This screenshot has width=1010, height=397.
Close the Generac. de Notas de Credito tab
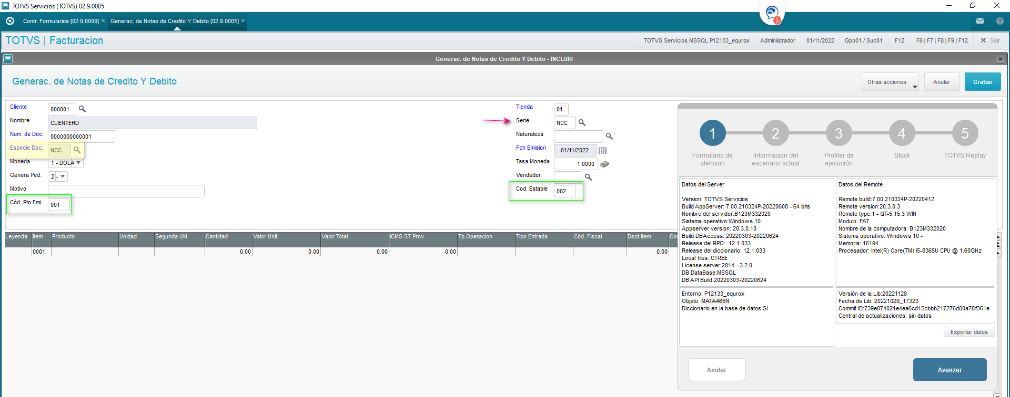coord(243,21)
